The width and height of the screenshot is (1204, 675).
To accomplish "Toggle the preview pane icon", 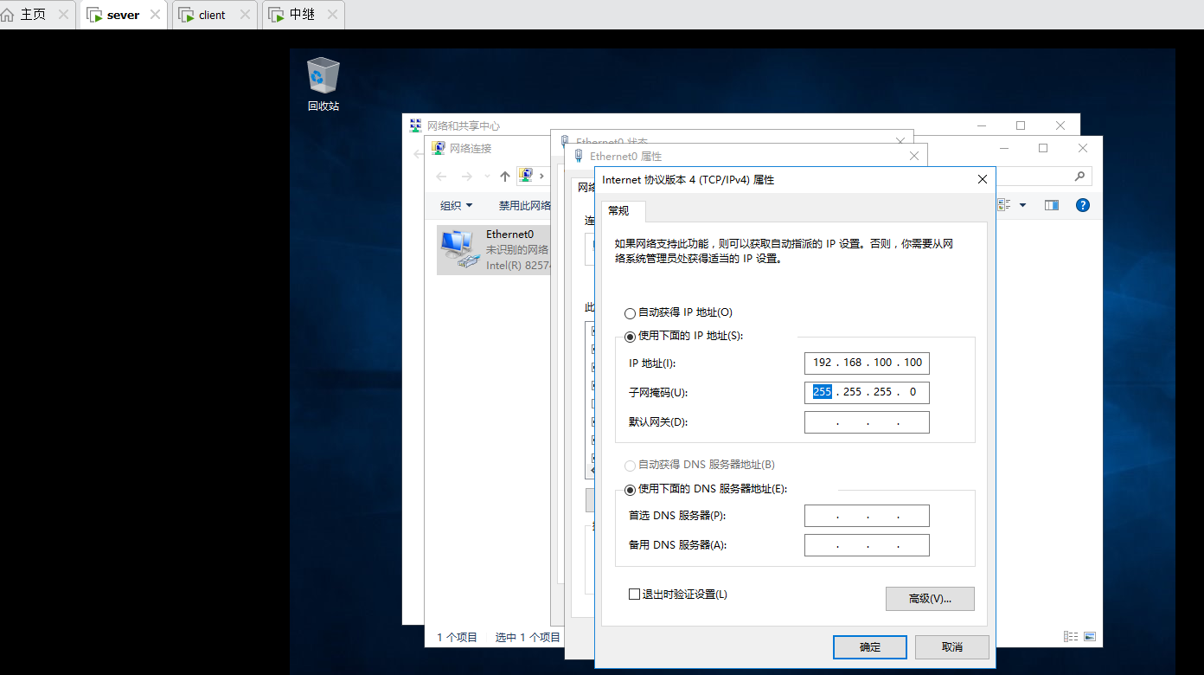I will 1052,205.
